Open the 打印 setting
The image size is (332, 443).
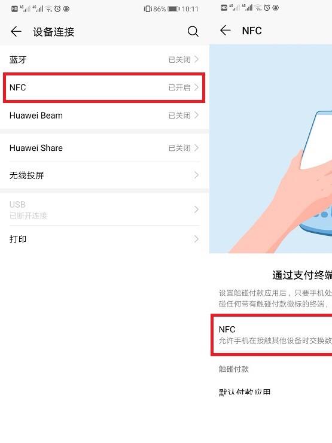(x=105, y=239)
